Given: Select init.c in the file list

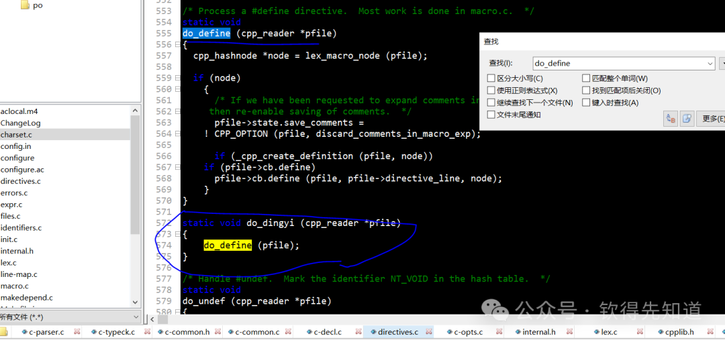Looking at the screenshot, I should coord(9,239).
